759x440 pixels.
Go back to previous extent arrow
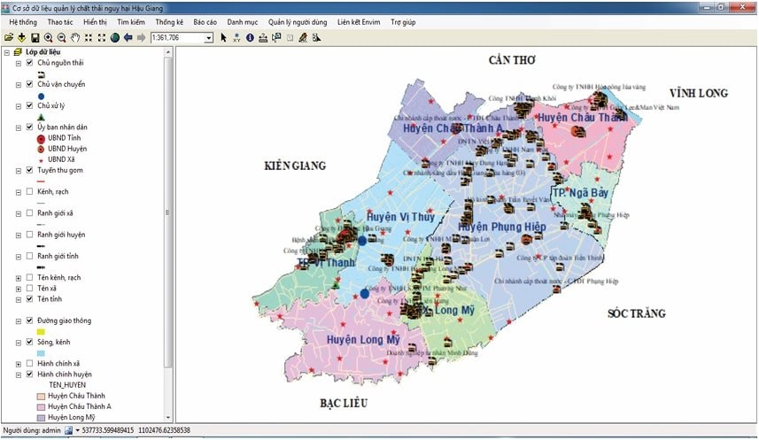[128, 38]
